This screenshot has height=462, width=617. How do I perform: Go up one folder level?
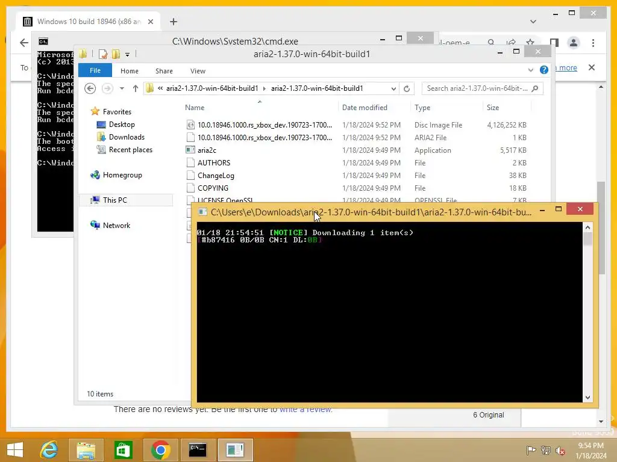click(x=136, y=88)
